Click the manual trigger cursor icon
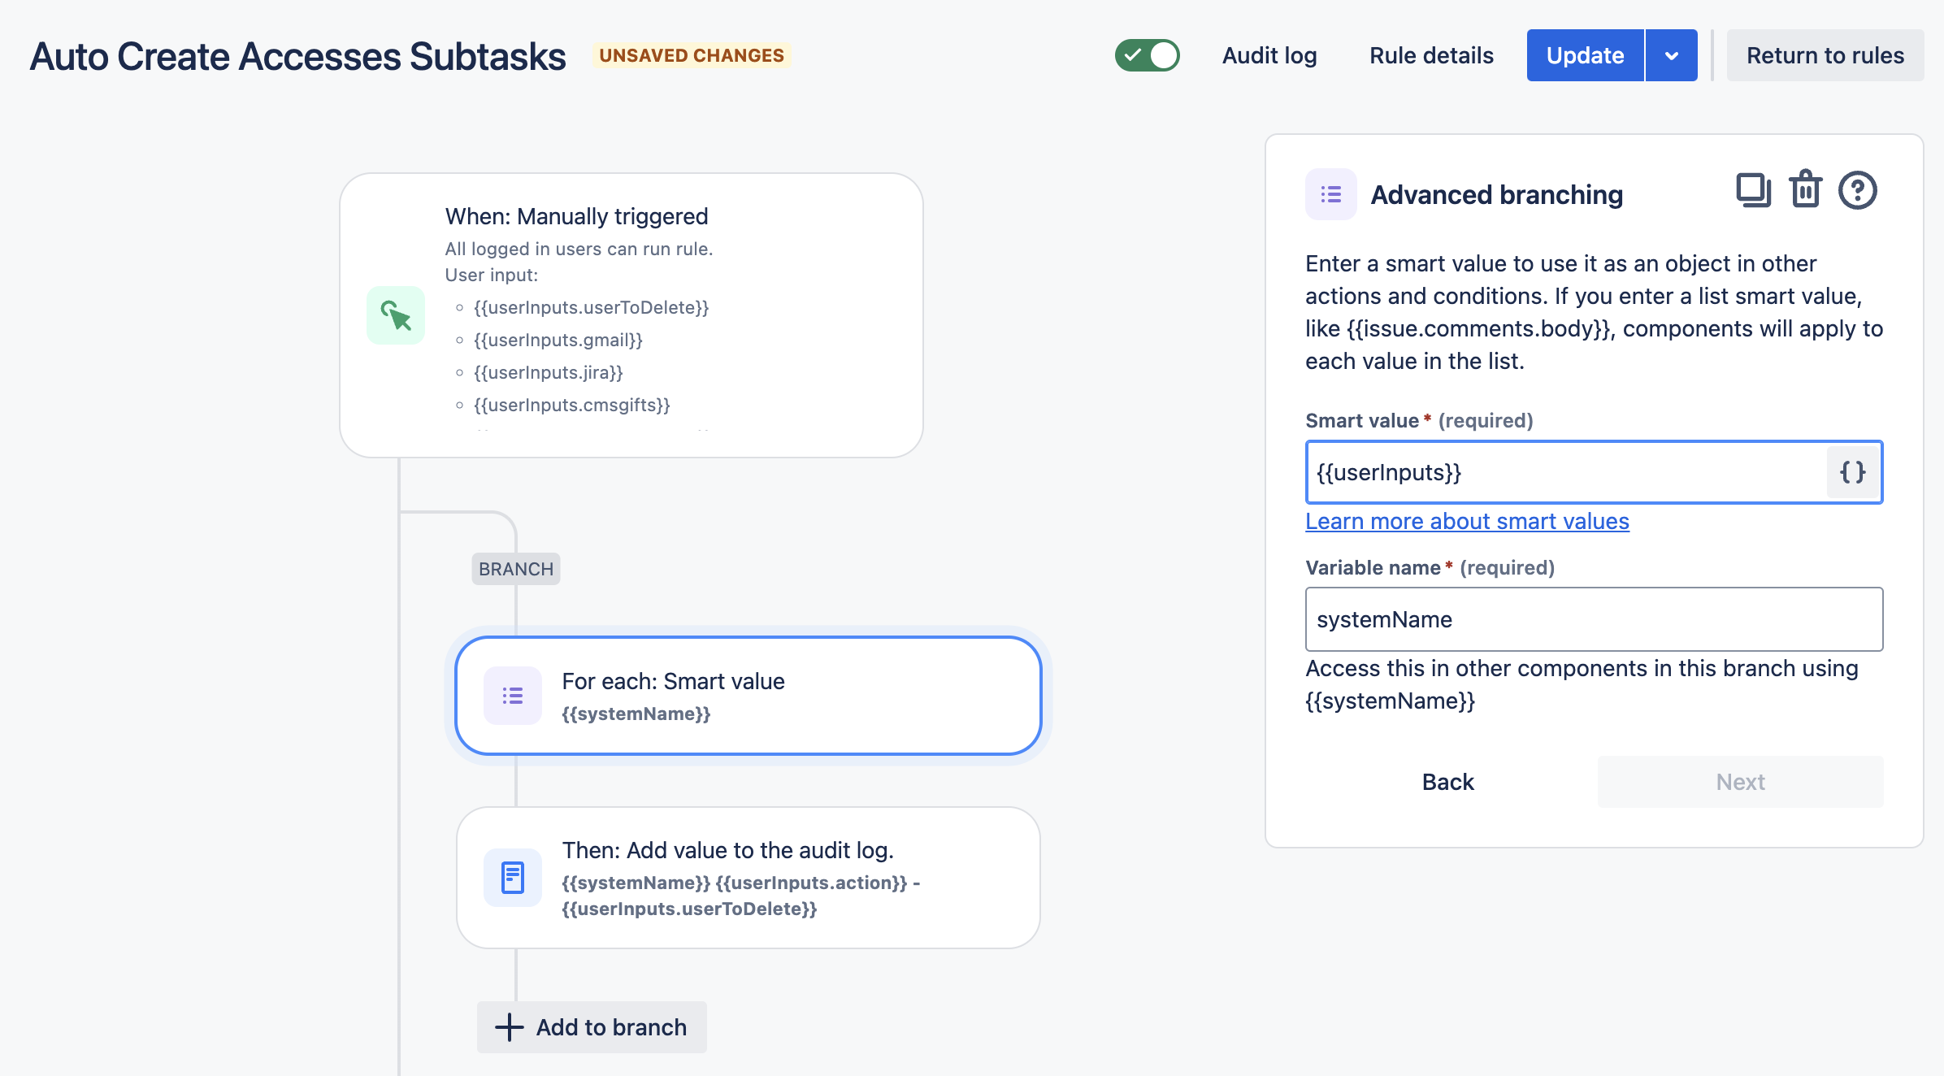 click(396, 315)
